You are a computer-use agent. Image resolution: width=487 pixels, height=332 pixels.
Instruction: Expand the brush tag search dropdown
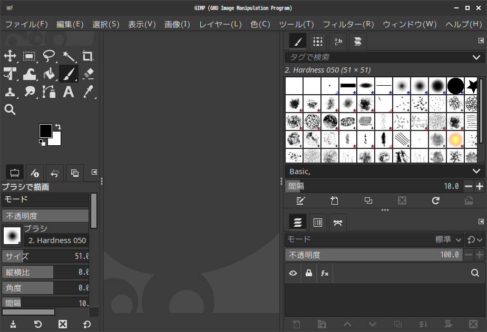476,57
